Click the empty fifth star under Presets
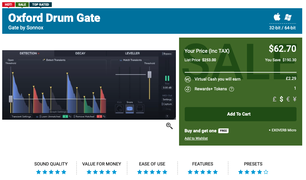This screenshot has width=306, height=180. click(x=266, y=172)
